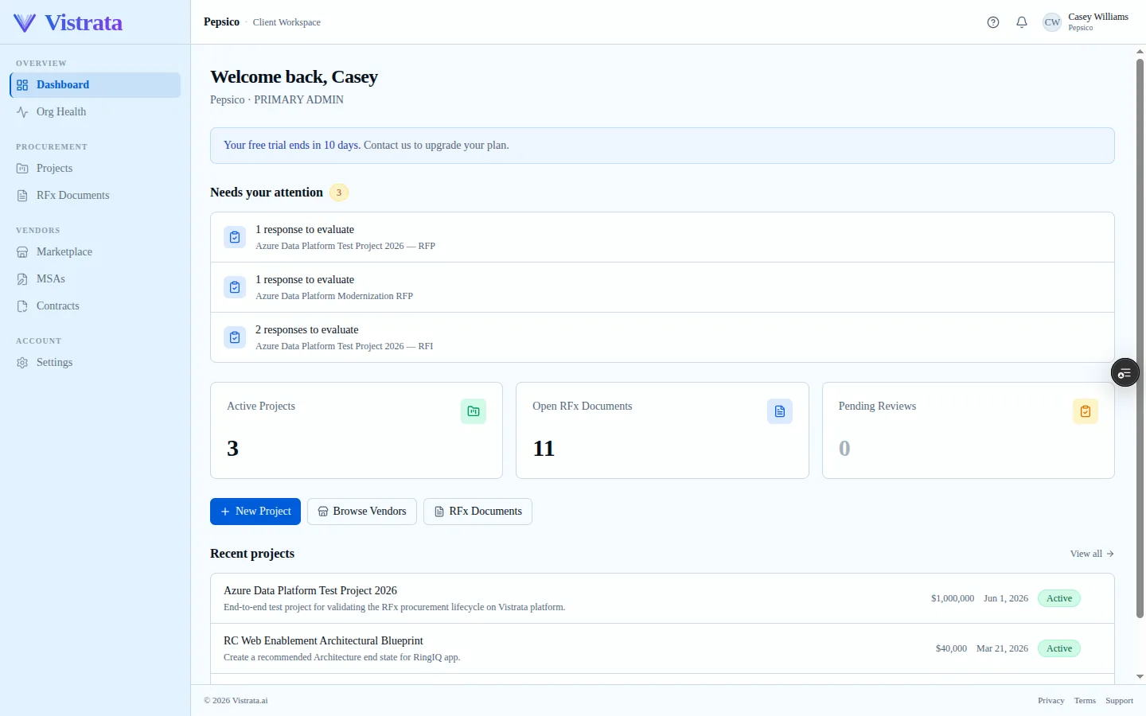Viewport: 1146px width, 716px height.
Task: Click the $40,000 budget value
Action: [x=951, y=648]
